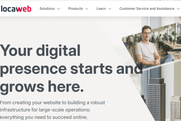Click the 'presence starts and' heading line
Screen dimensions: 181x121
(71, 69)
